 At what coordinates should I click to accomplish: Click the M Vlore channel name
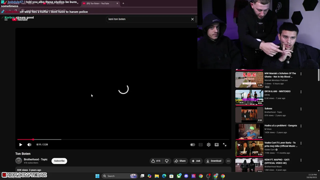[x=268, y=129]
